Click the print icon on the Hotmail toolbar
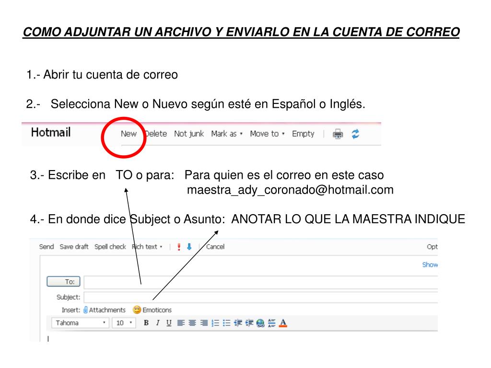 339,134
